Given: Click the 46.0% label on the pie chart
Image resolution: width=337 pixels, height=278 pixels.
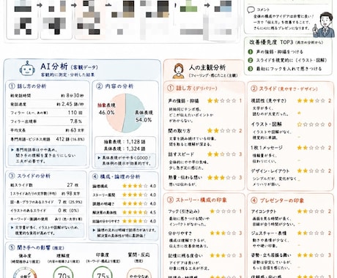Looking at the screenshot, I should [106, 113].
